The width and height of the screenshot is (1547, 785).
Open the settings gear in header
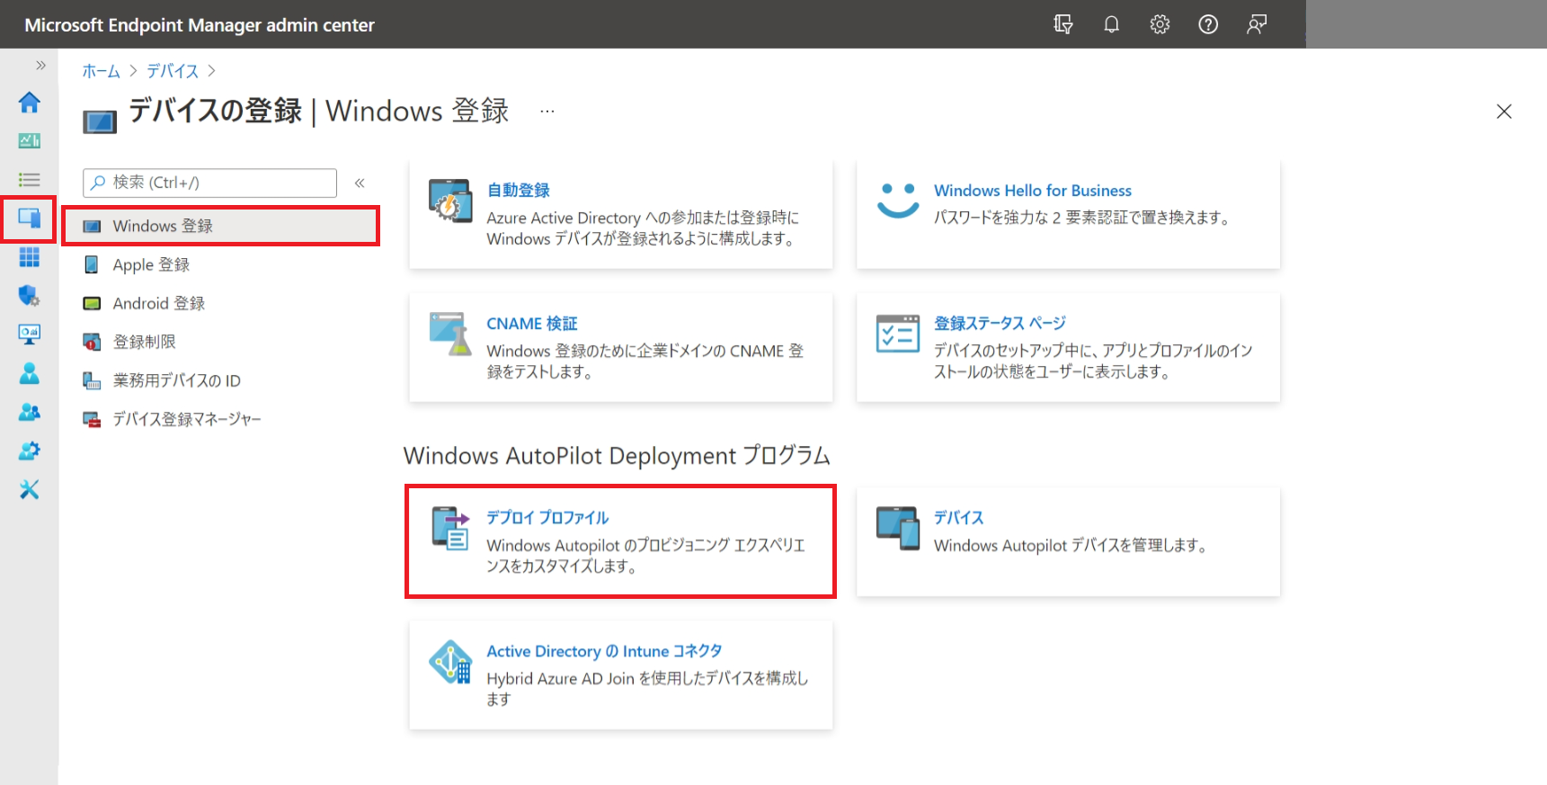tap(1160, 24)
